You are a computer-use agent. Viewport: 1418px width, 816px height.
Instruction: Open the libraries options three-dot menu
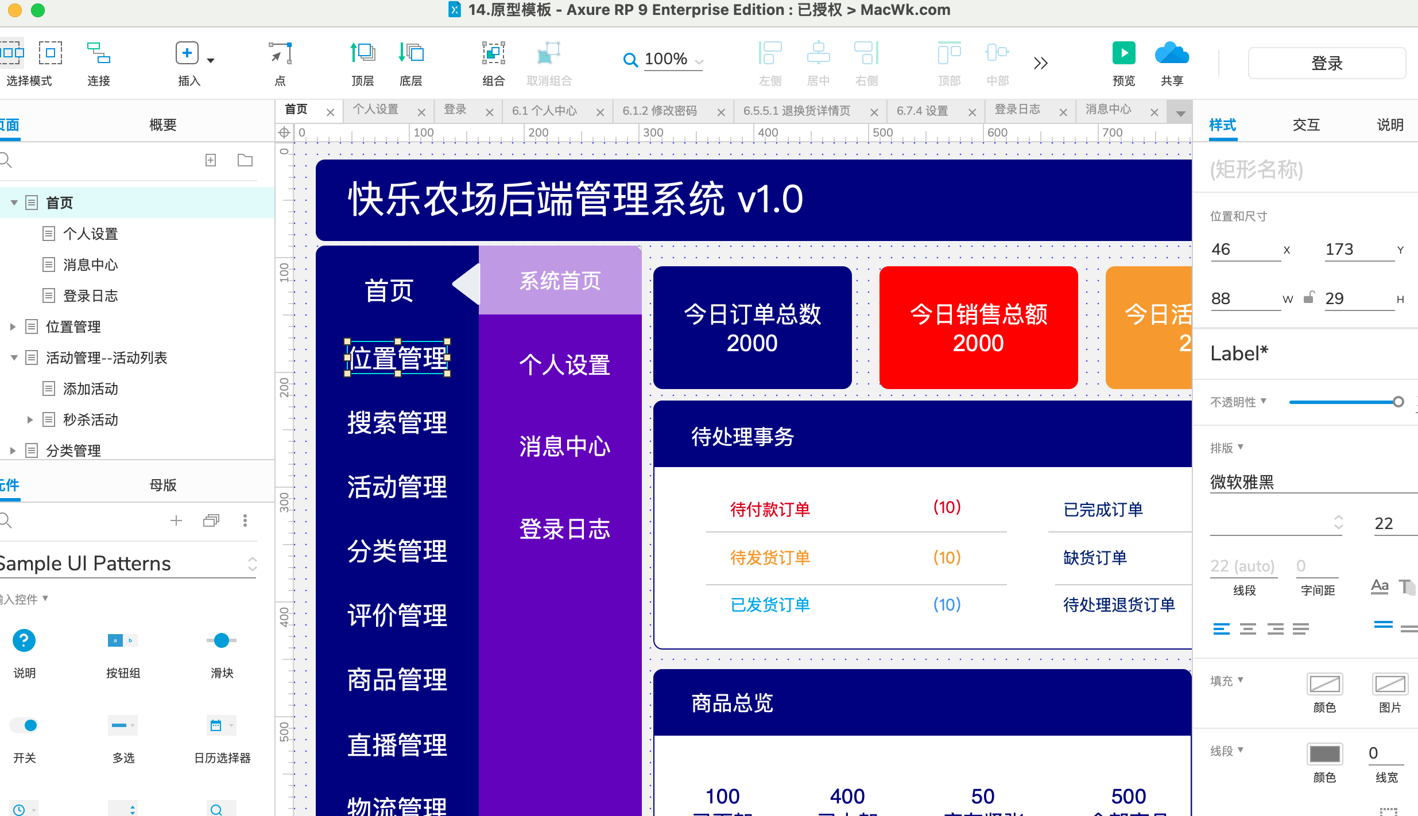(x=245, y=520)
